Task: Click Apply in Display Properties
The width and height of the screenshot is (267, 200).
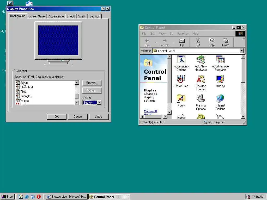Action: (x=99, y=117)
